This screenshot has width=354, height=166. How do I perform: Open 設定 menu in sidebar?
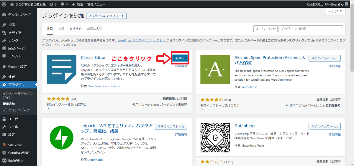pos(18,135)
